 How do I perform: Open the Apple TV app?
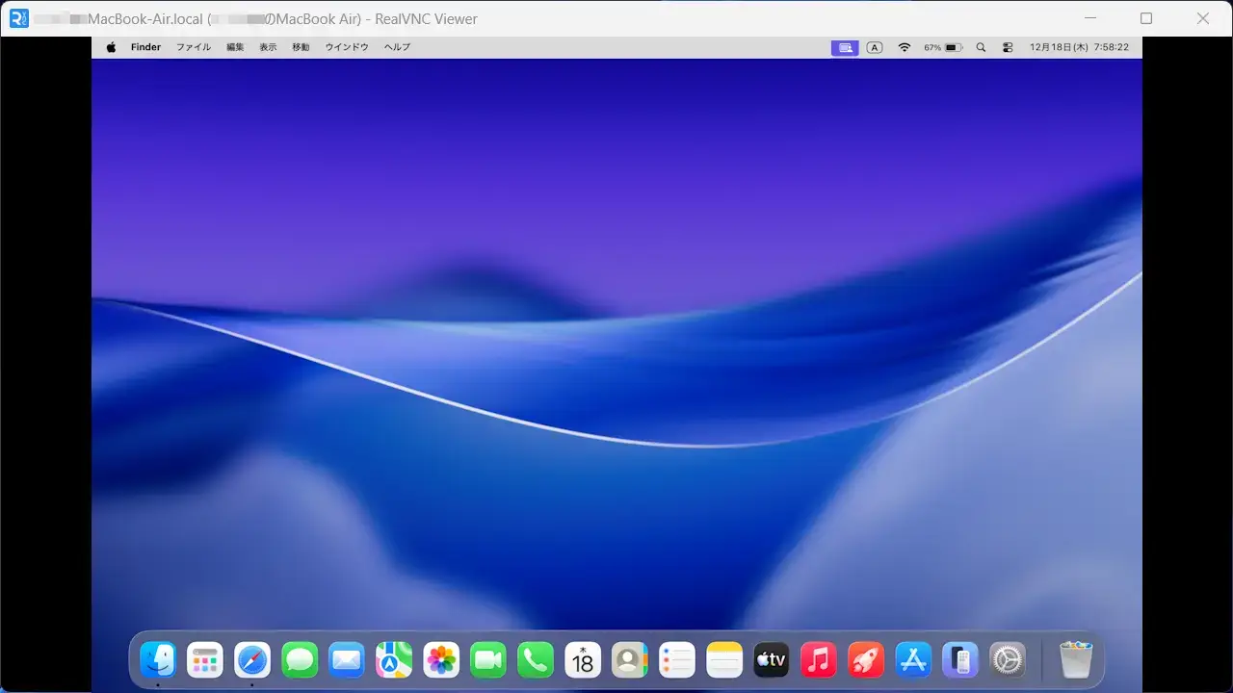pyautogui.click(x=772, y=660)
